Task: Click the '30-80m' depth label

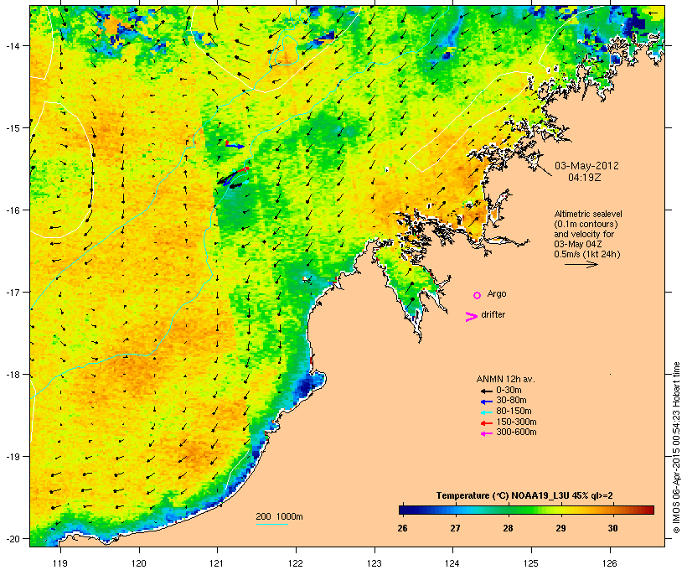Action: [x=511, y=401]
